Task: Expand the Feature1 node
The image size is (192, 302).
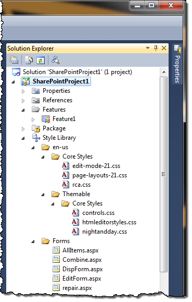Action: click(33, 119)
